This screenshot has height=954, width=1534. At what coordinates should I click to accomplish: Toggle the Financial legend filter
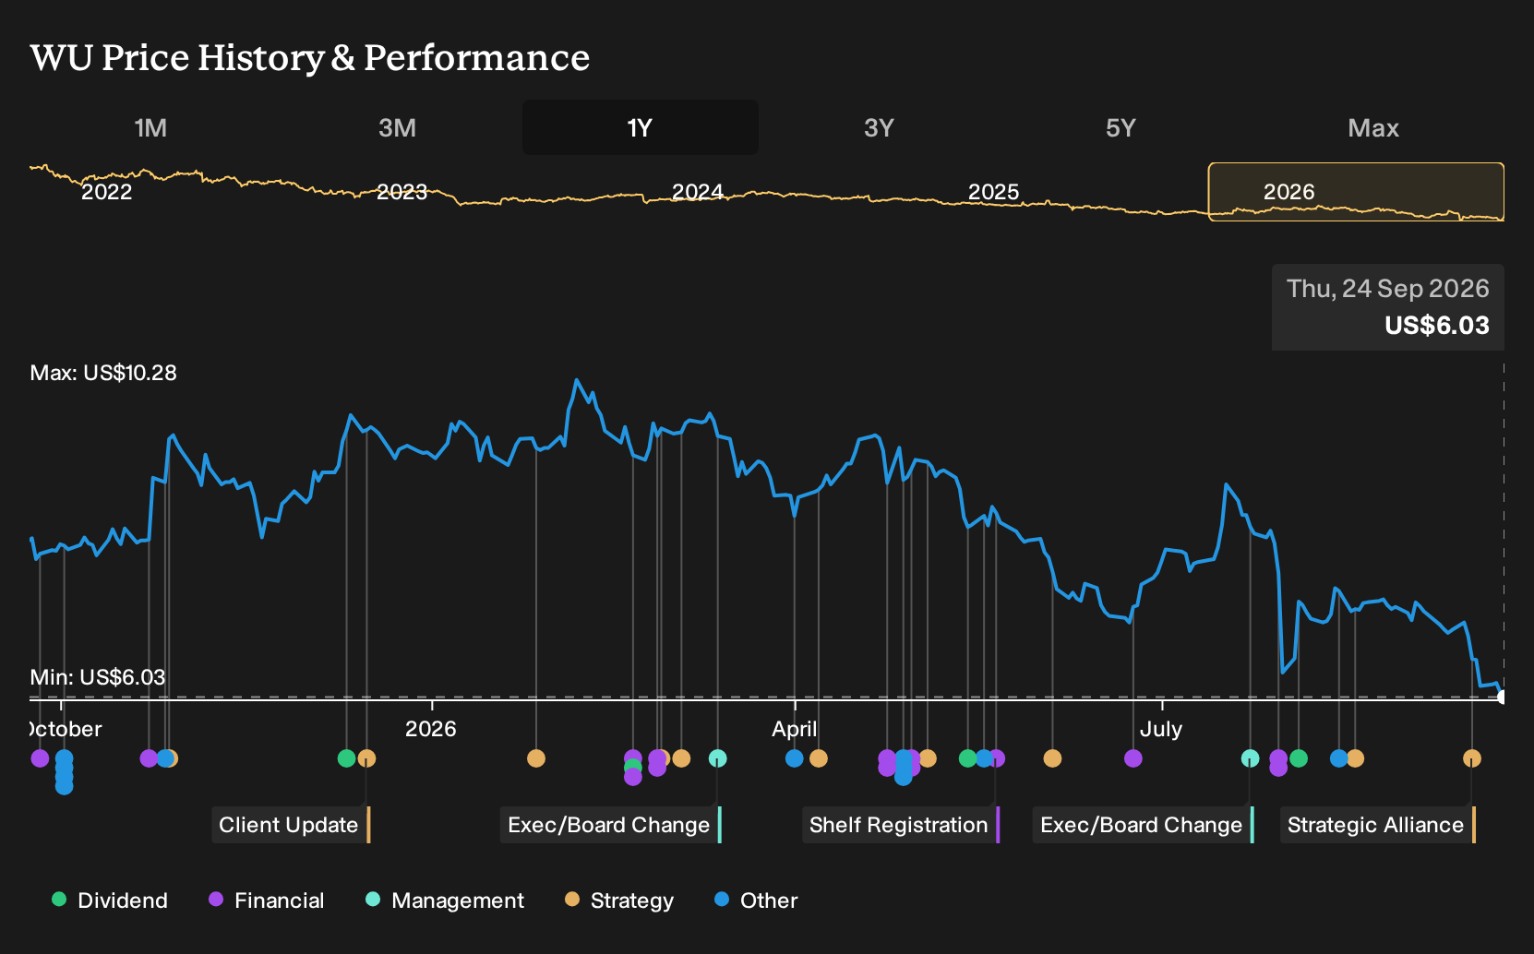[x=267, y=900]
